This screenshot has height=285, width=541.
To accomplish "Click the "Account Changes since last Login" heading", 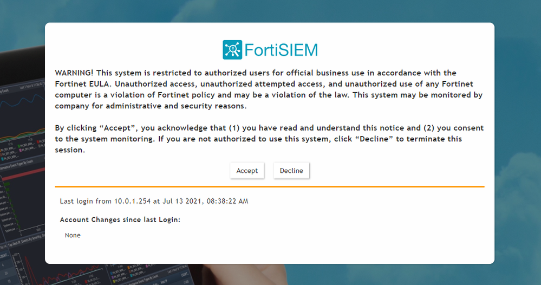I will [120, 220].
